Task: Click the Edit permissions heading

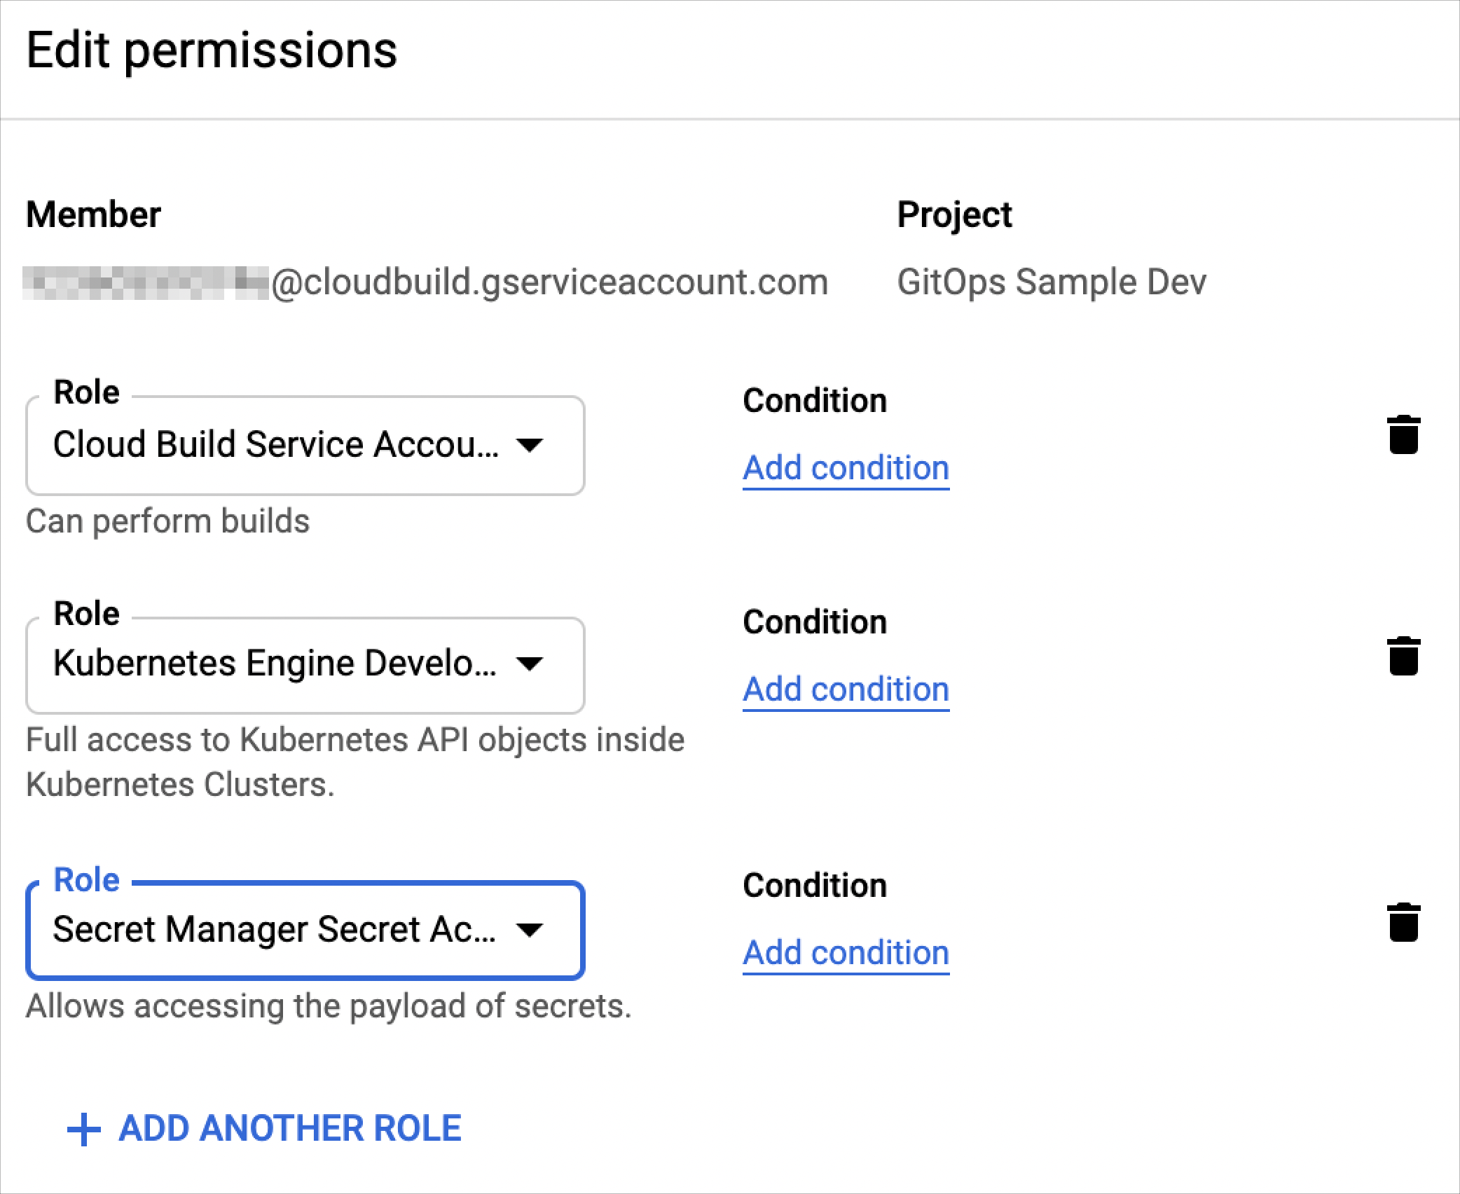Action: click(212, 50)
